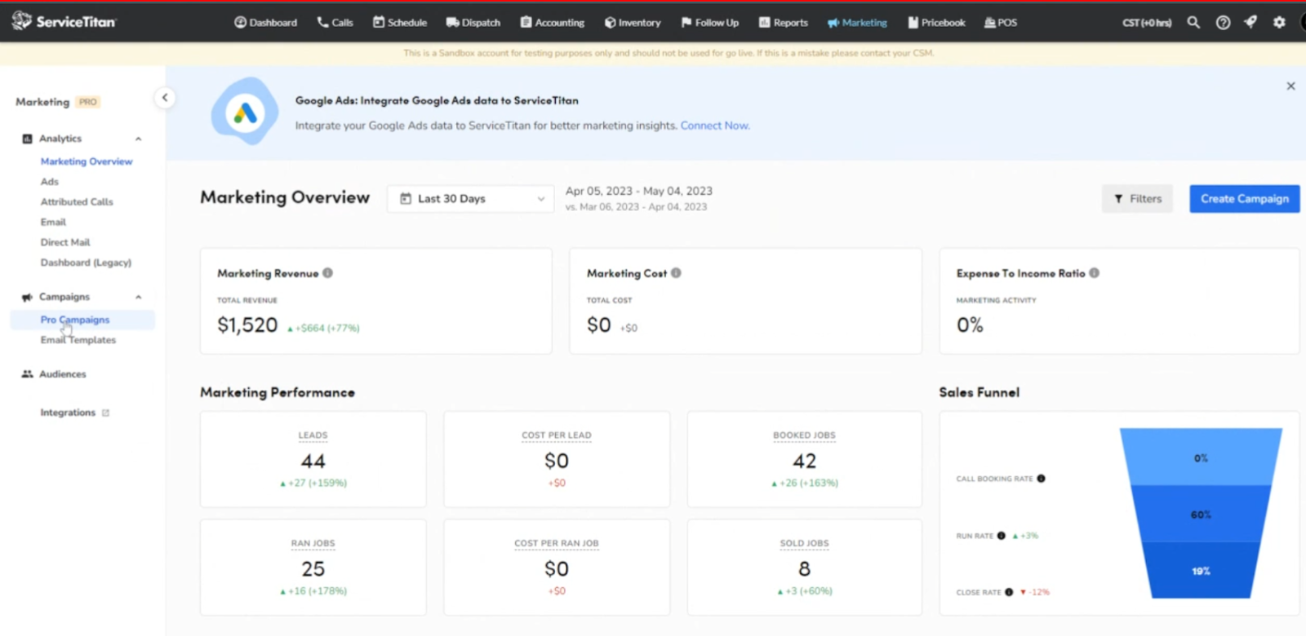The image size is (1306, 636).
Task: Click the Google Ads logo icon
Action: (245, 112)
